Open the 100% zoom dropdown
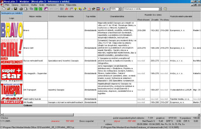The height and width of the screenshot is (129, 201). 120,9
